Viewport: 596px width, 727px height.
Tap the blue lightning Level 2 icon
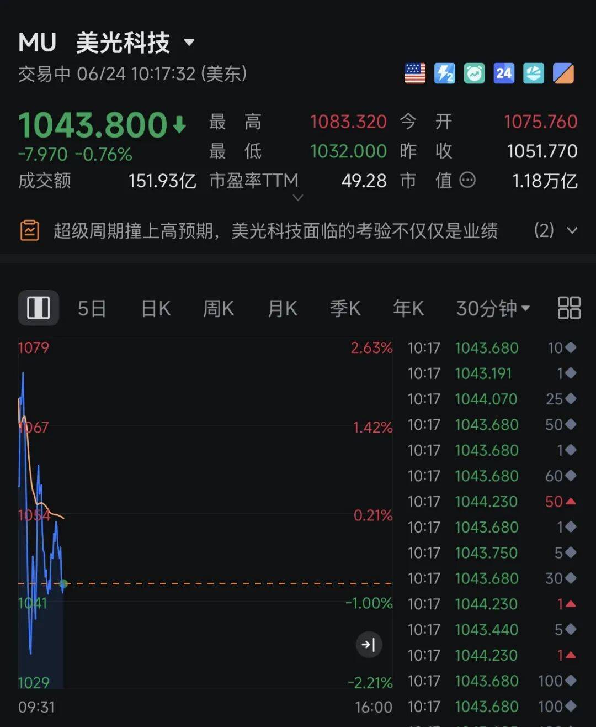pyautogui.click(x=445, y=73)
